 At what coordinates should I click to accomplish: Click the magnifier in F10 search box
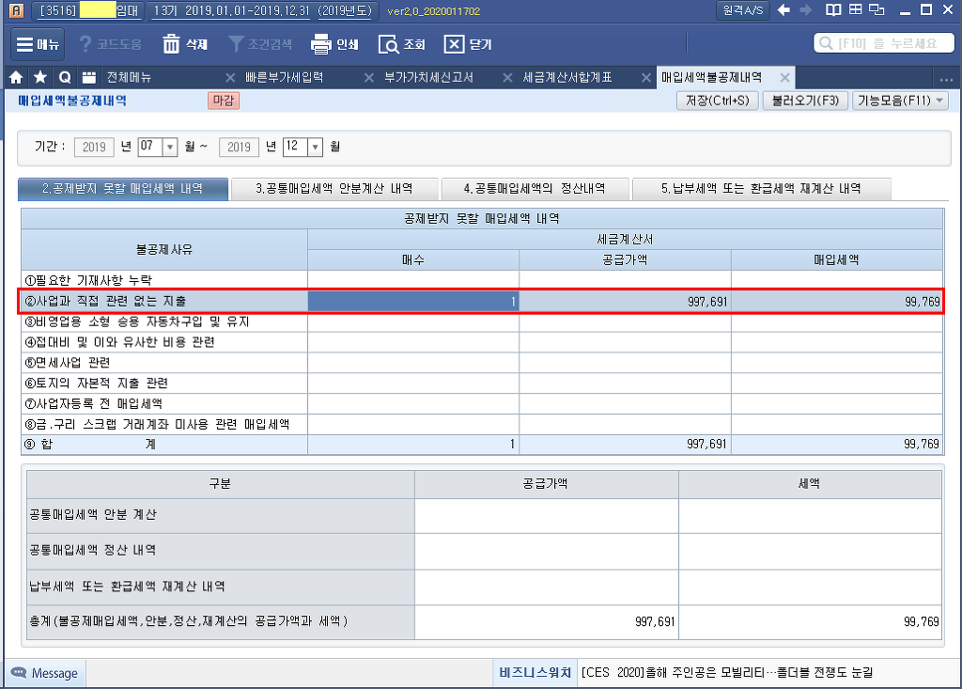pyautogui.click(x=826, y=43)
